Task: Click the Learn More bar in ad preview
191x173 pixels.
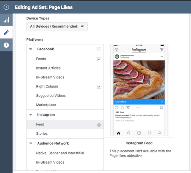Action: click(139, 102)
